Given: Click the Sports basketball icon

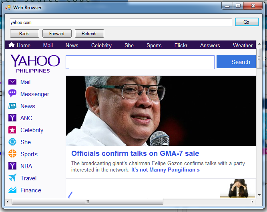Looking at the screenshot, I should tap(12, 153).
